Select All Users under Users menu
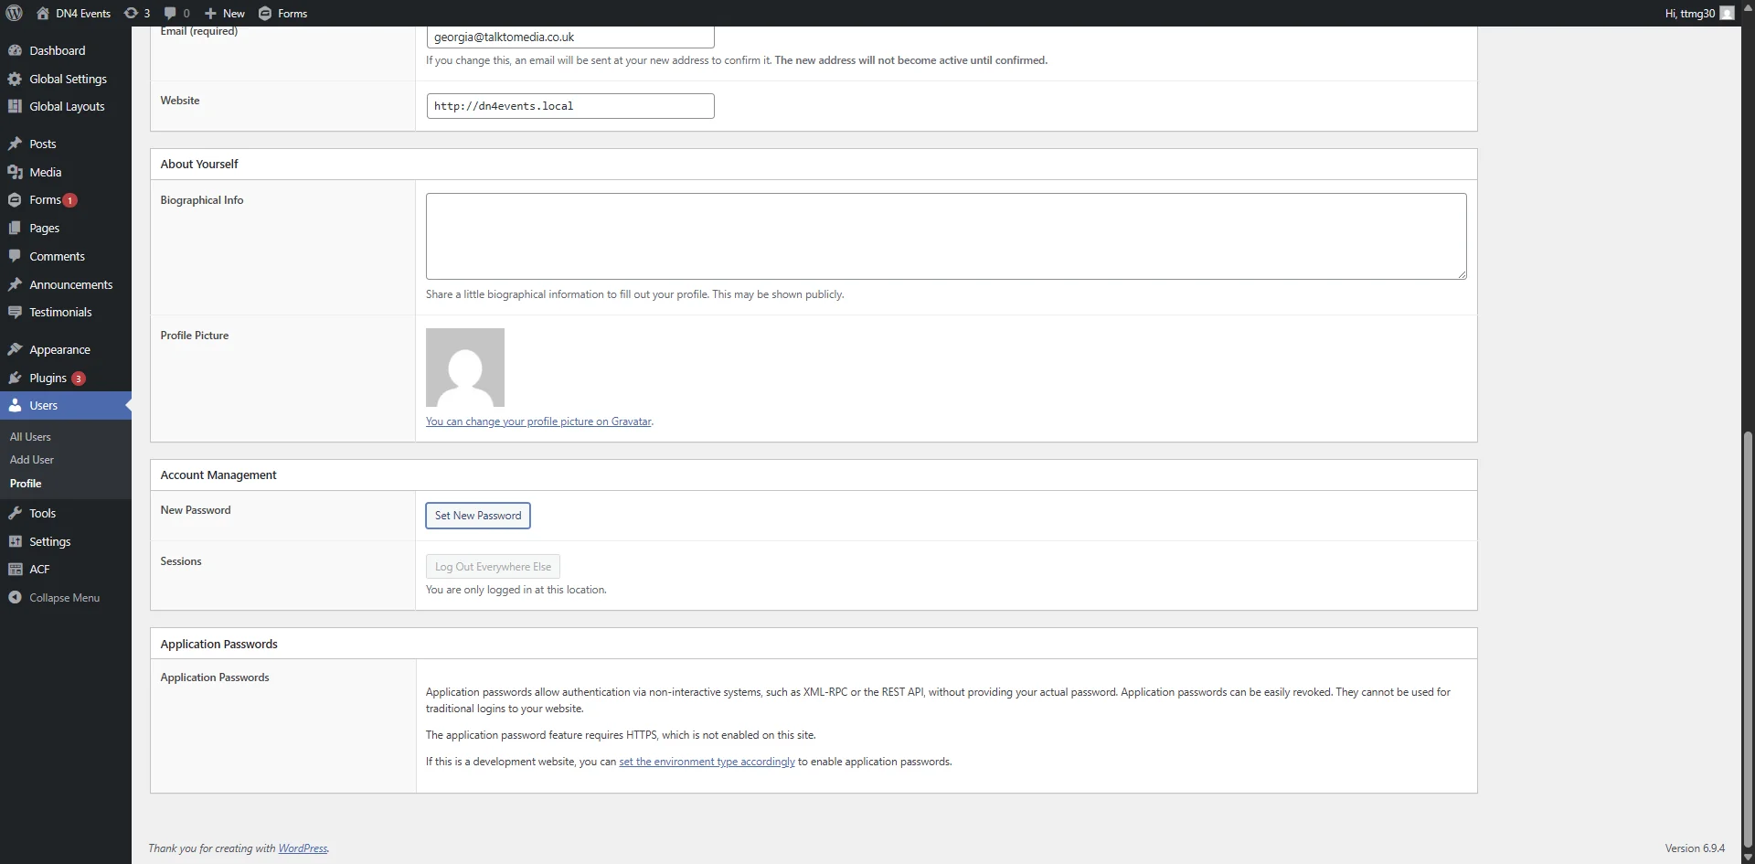 pos(30,436)
